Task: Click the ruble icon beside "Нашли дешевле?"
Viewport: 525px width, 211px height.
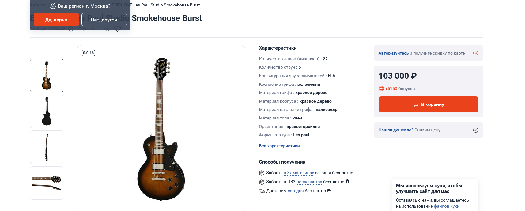Action: [x=475, y=130]
